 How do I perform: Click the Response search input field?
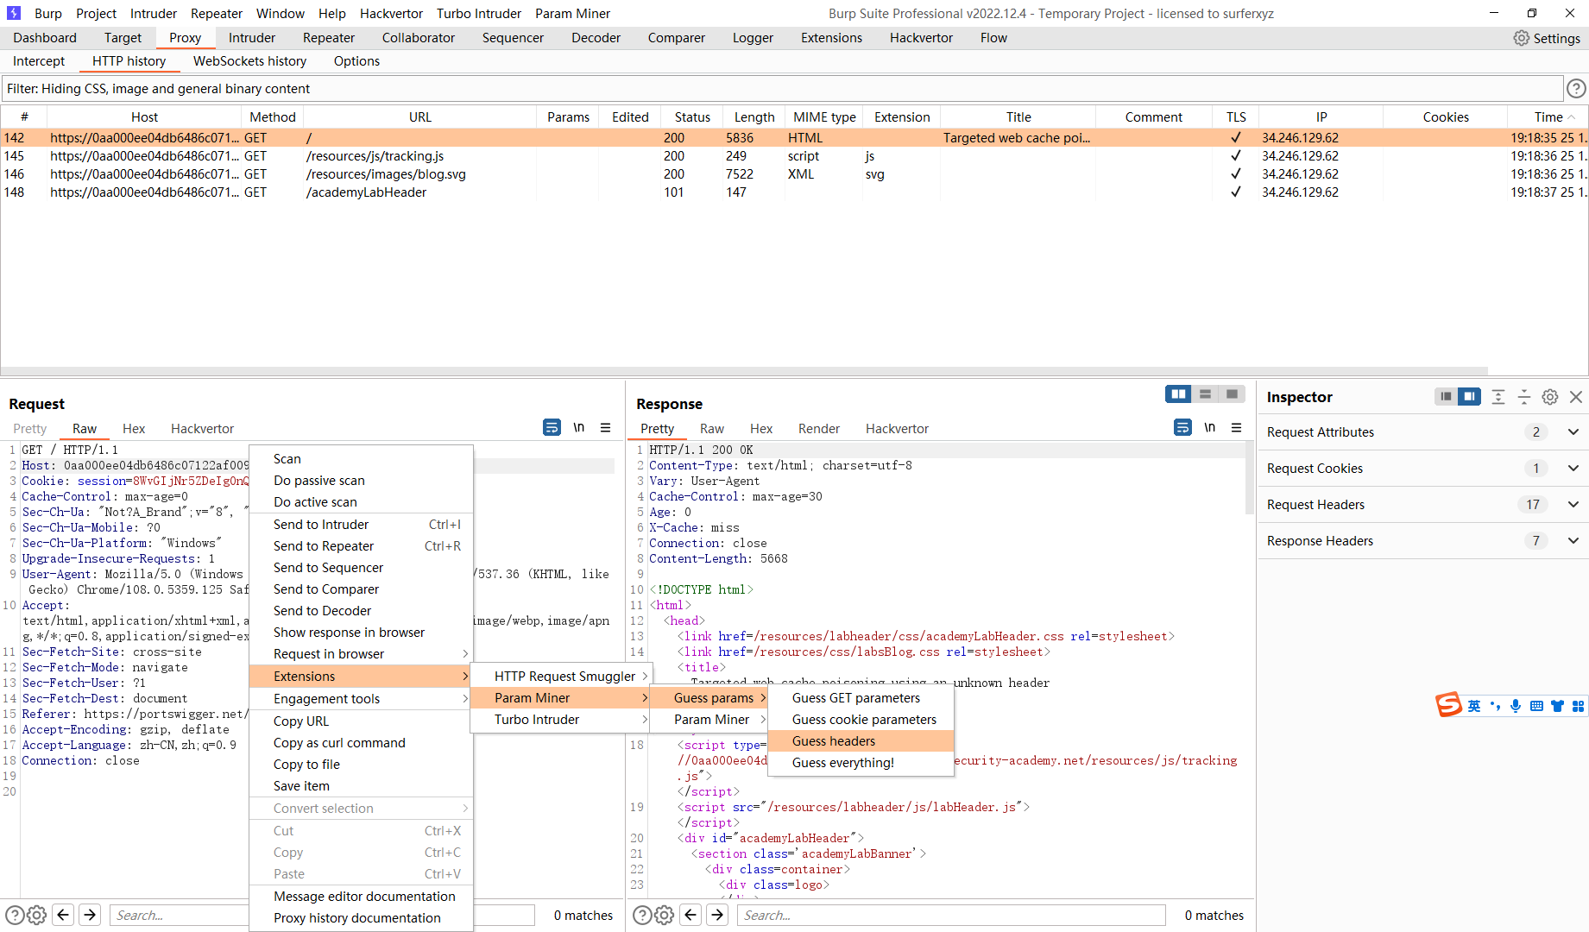951,916
